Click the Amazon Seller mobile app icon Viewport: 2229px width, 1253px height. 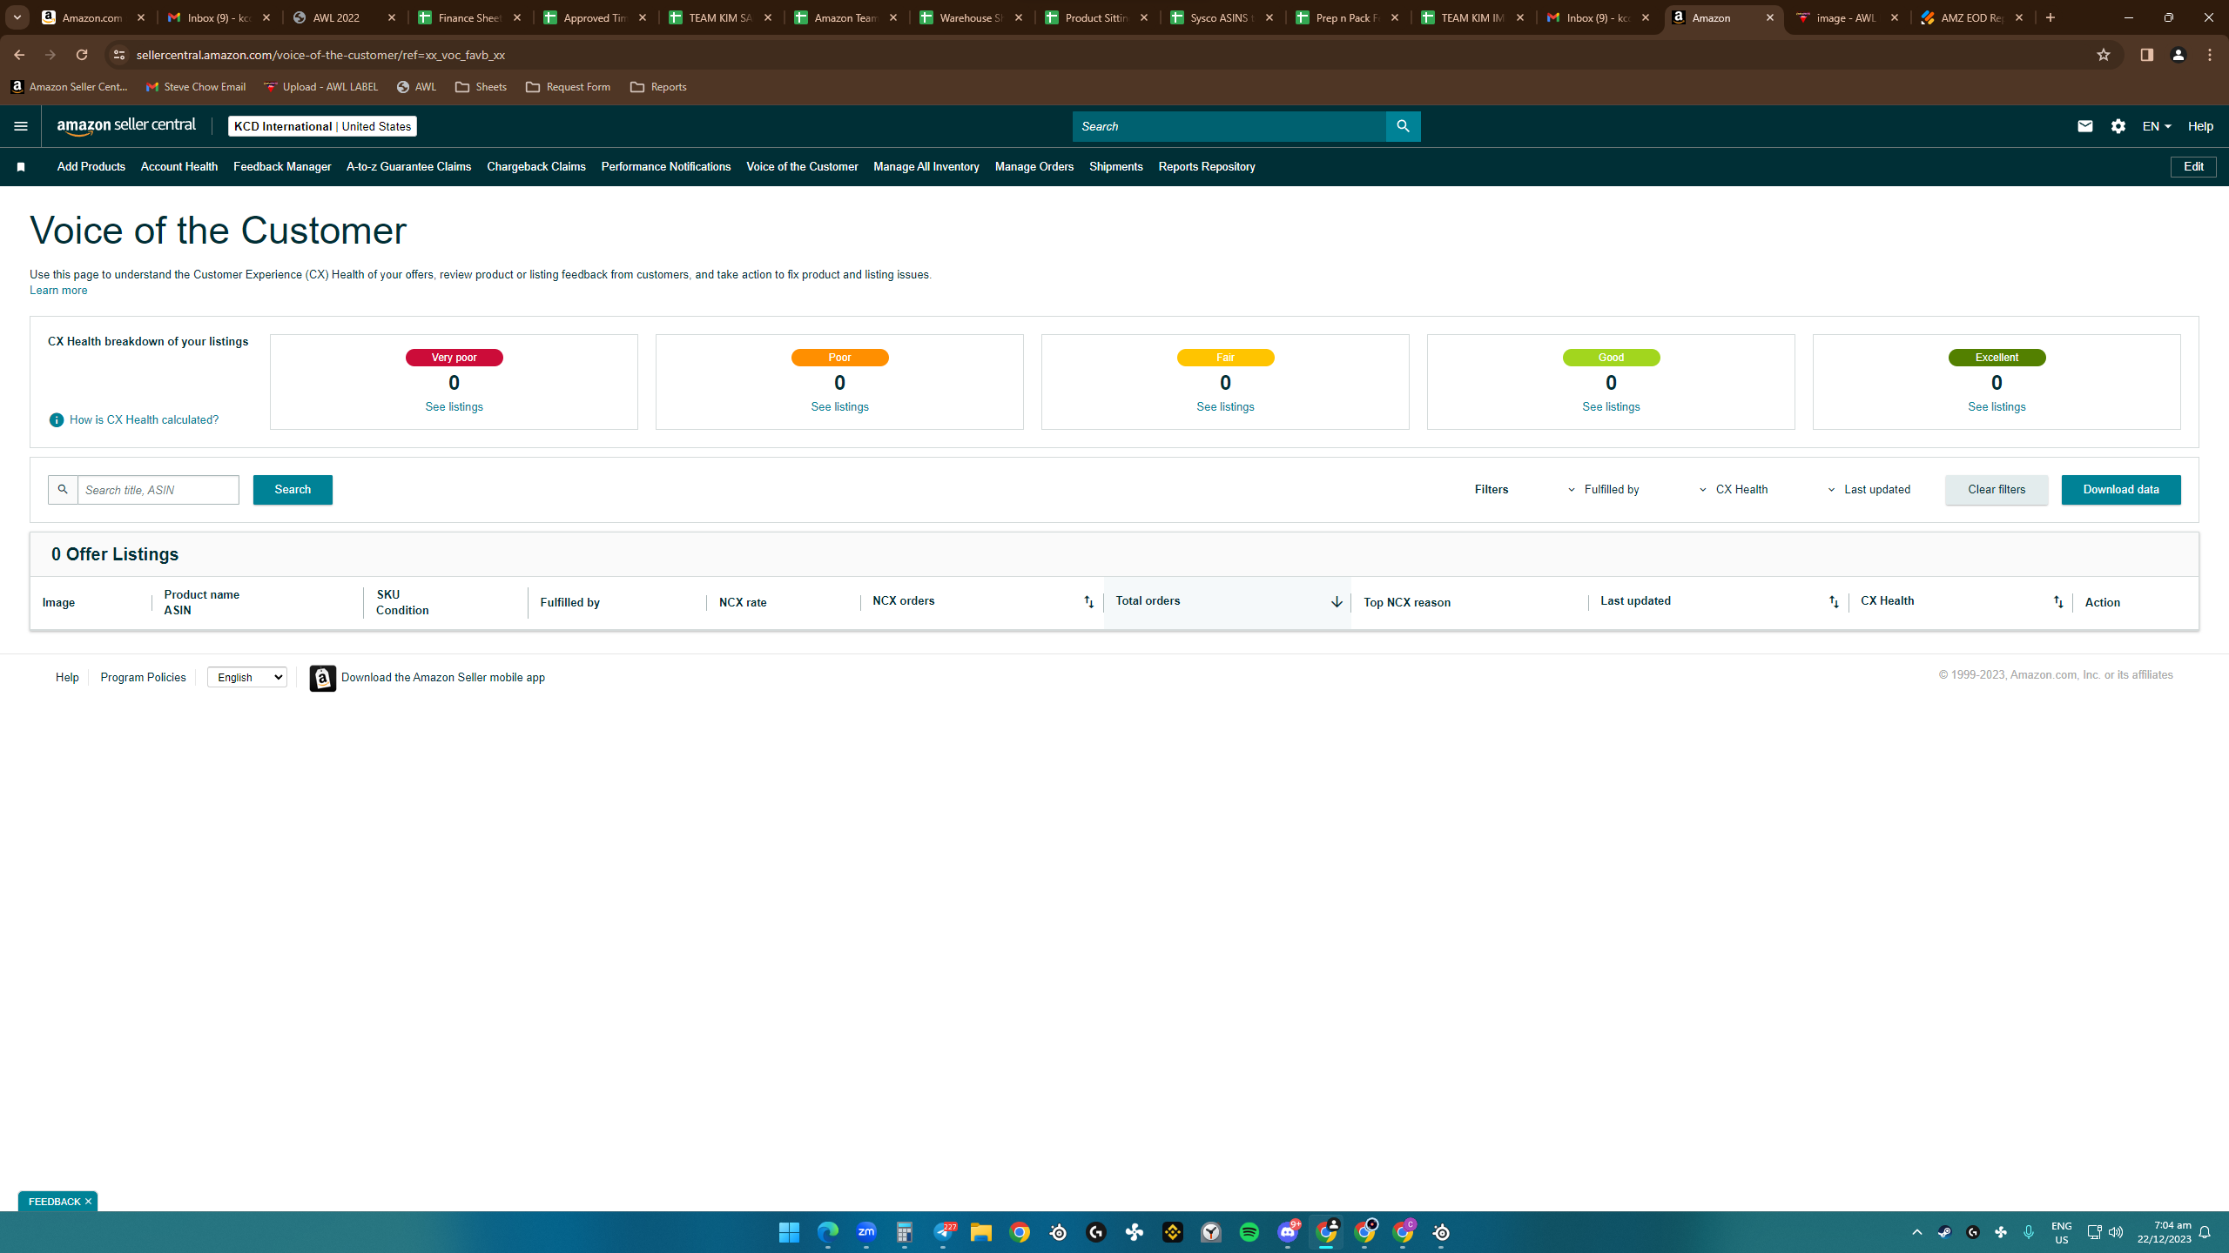pos(323,678)
